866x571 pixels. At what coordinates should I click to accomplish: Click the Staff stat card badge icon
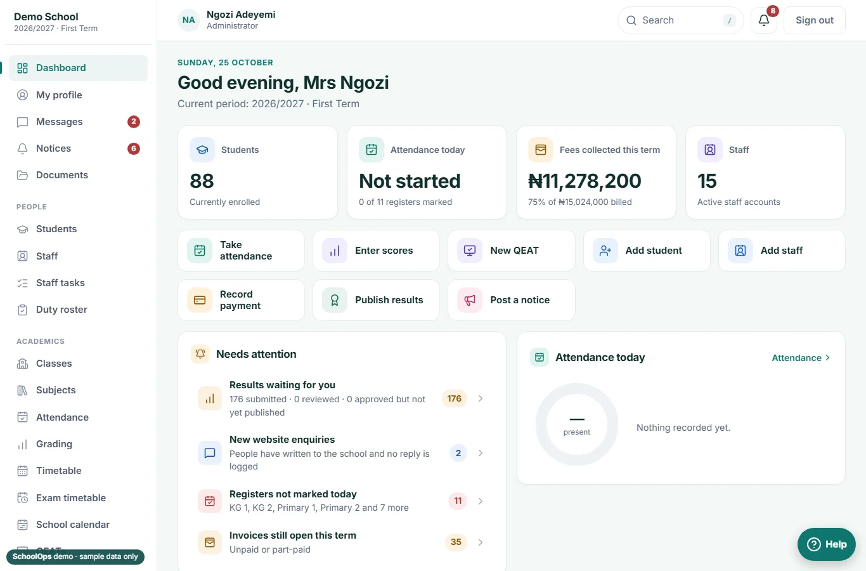(x=710, y=150)
